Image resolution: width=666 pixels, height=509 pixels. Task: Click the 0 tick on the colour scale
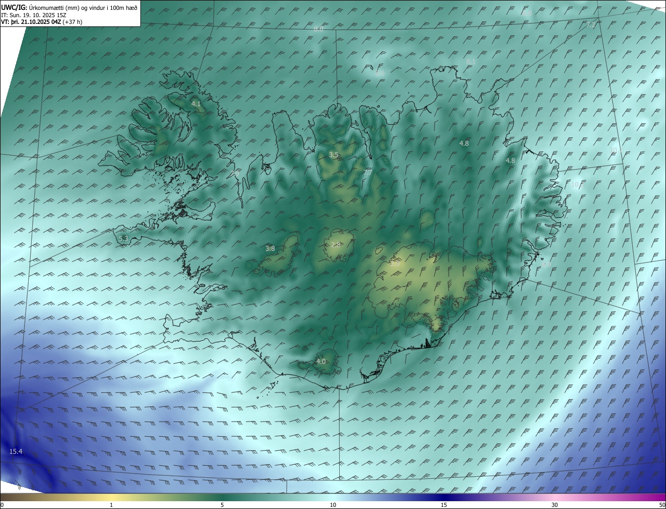[2, 505]
